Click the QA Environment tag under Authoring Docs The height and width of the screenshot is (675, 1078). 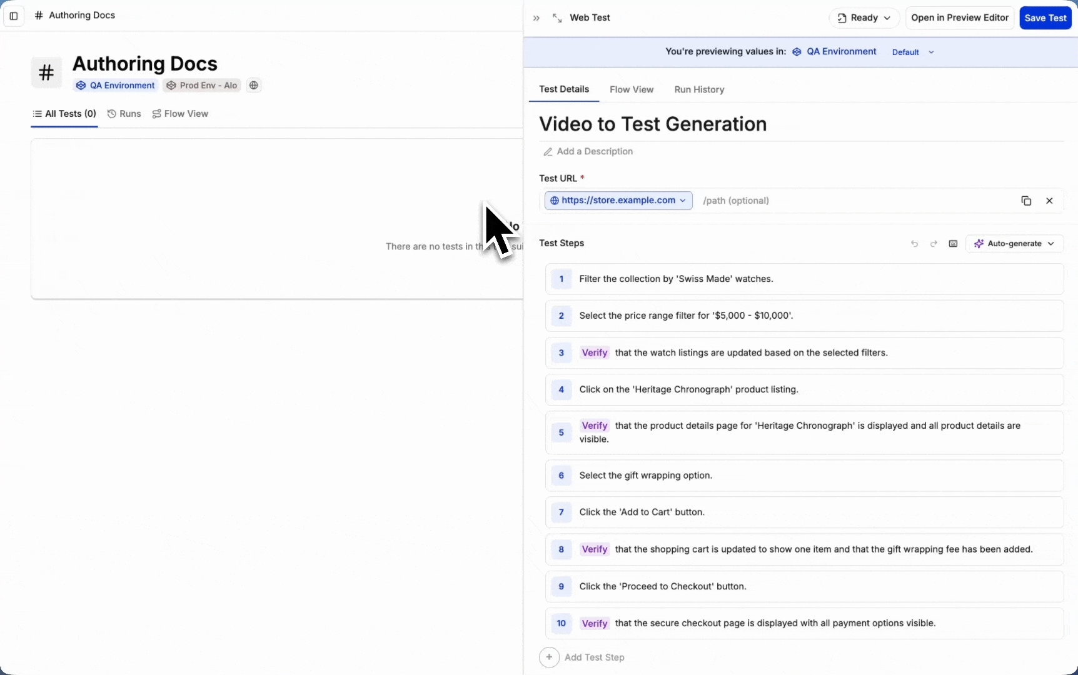(x=116, y=86)
